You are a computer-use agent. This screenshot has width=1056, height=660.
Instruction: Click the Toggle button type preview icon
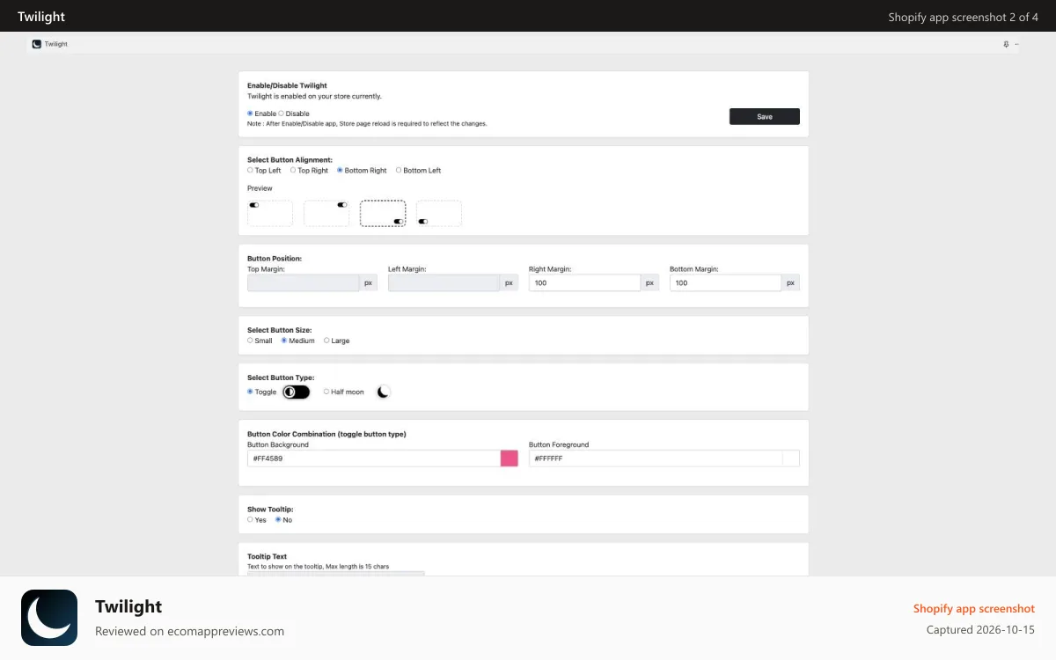pyautogui.click(x=297, y=392)
